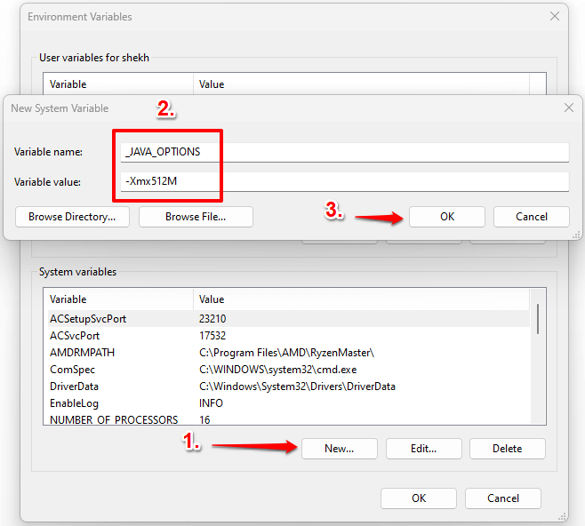Cancel the Environment Variables window
Screen dimensions: 585x526
click(503, 498)
